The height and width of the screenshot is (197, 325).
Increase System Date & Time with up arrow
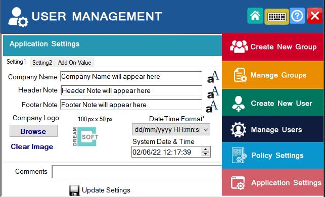206,150
